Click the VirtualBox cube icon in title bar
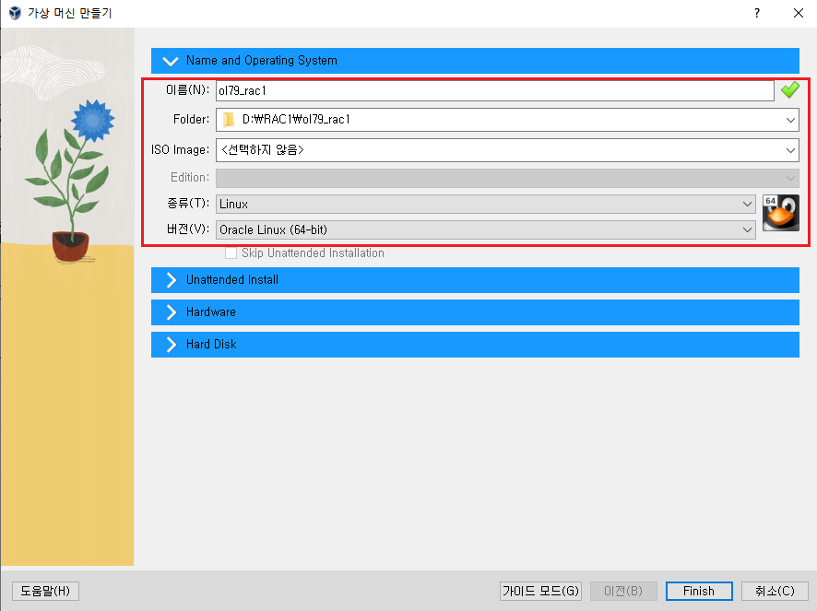This screenshot has height=611, width=817. pyautogui.click(x=15, y=13)
